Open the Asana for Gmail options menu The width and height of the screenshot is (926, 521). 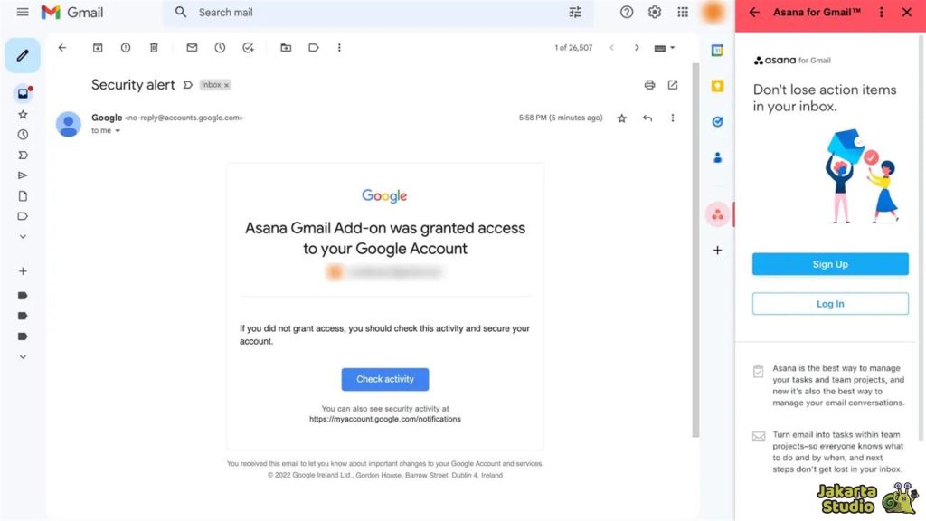tap(882, 12)
